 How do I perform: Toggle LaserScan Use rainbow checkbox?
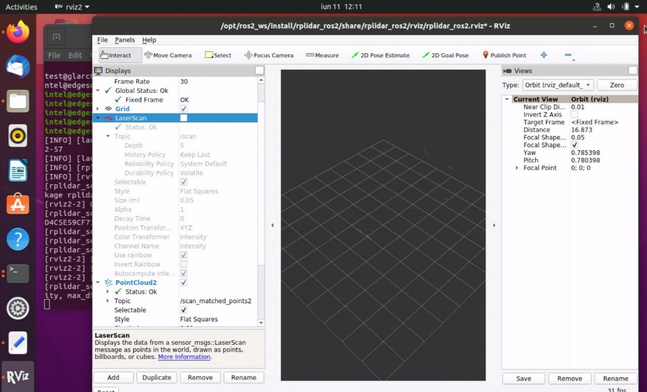pyautogui.click(x=184, y=255)
